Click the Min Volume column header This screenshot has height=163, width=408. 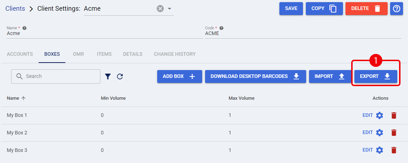pos(113,98)
